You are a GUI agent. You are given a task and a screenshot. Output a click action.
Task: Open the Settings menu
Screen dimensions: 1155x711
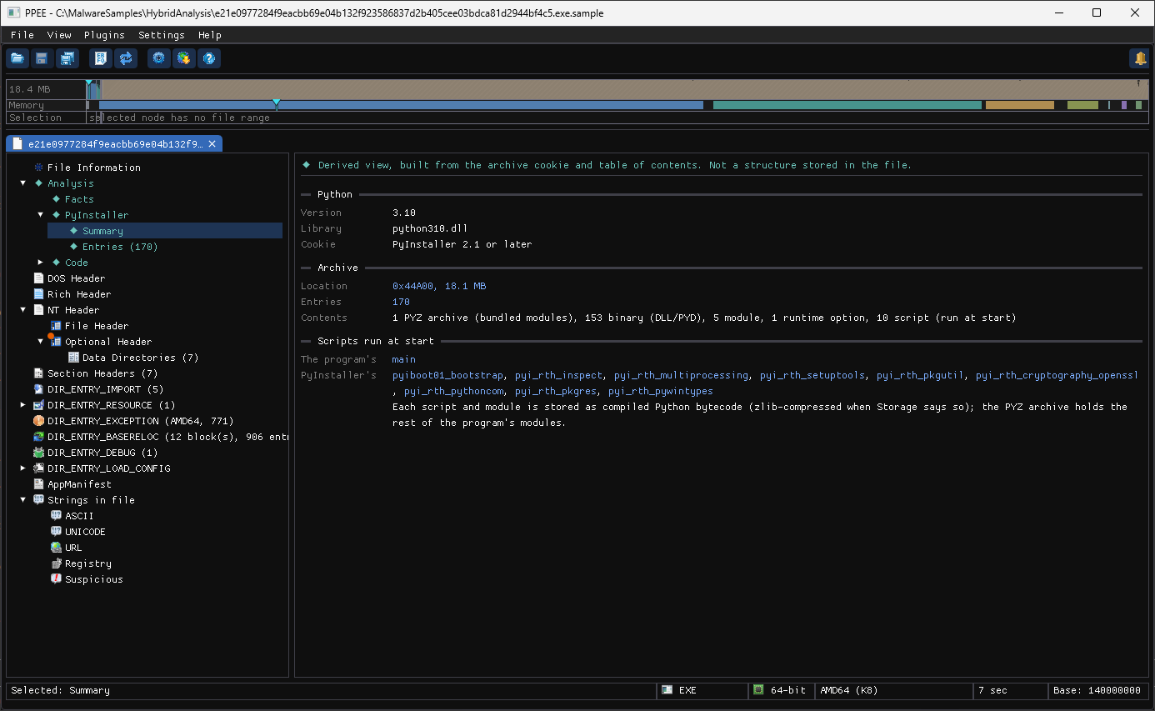[162, 35]
